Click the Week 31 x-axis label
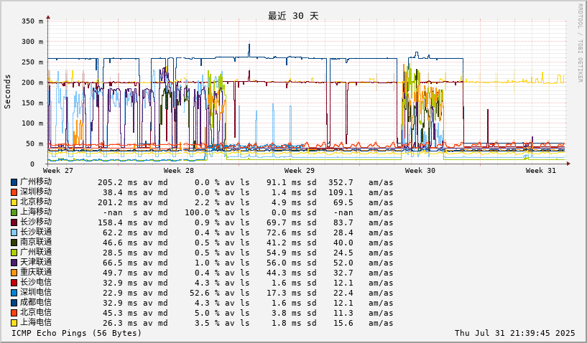Image resolution: width=587 pixels, height=343 pixels. click(x=540, y=171)
